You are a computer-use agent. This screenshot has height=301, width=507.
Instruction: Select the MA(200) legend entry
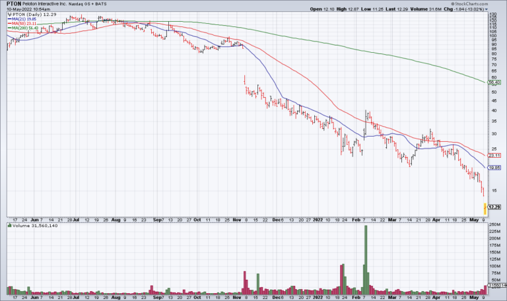21,28
